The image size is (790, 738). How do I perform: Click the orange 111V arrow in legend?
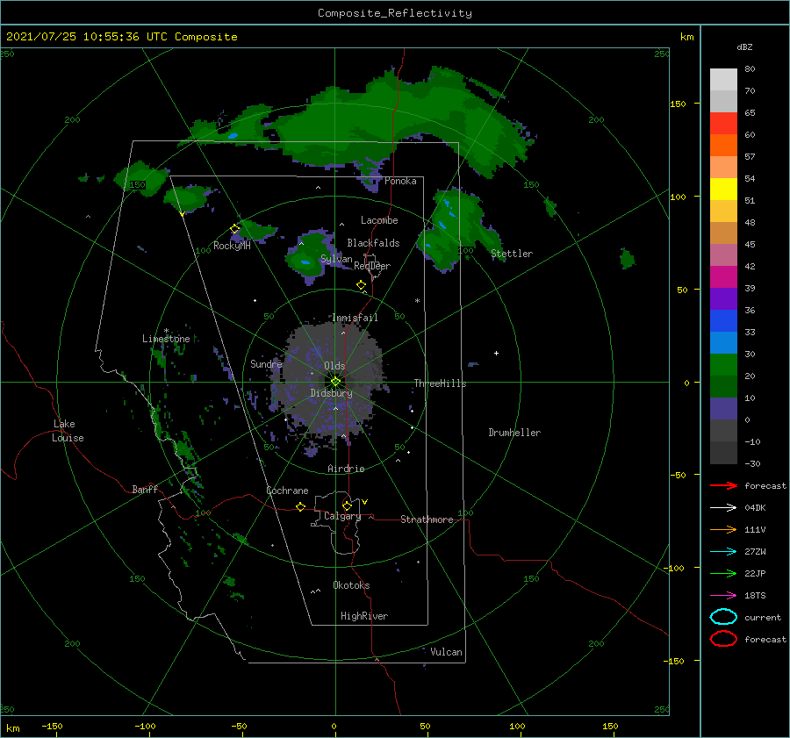723,529
